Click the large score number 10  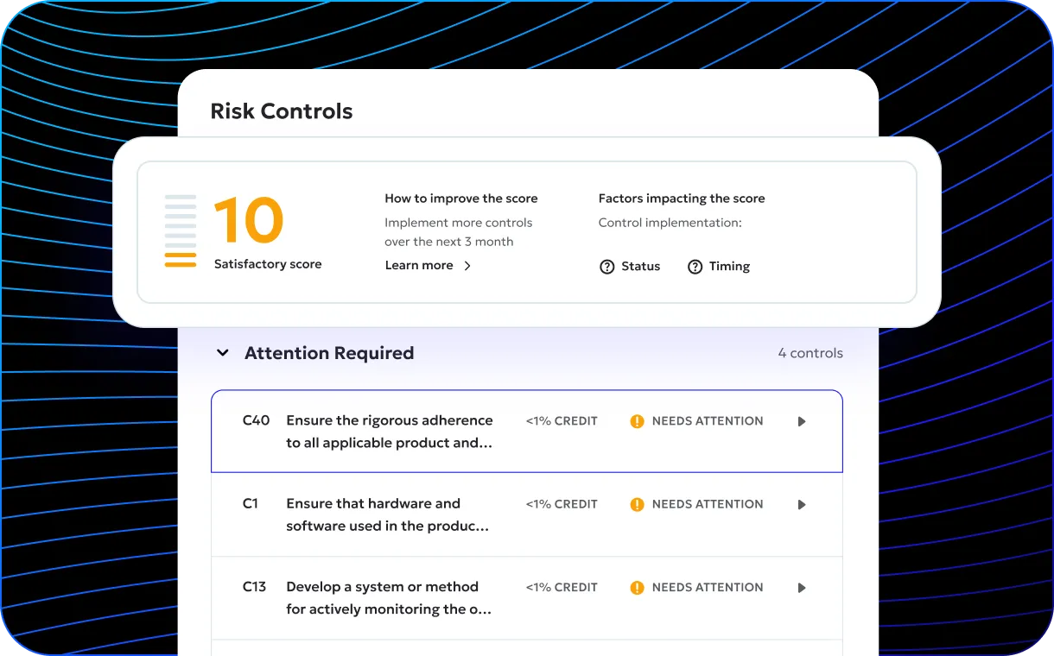249,221
